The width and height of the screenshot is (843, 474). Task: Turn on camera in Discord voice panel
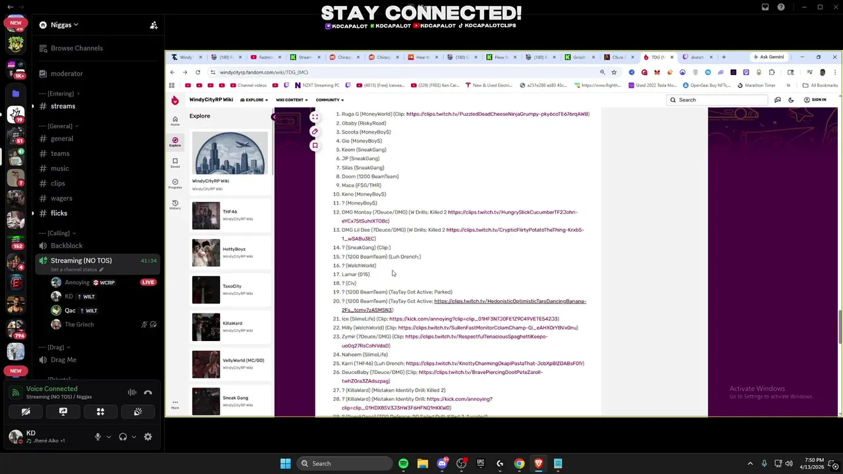(x=26, y=411)
